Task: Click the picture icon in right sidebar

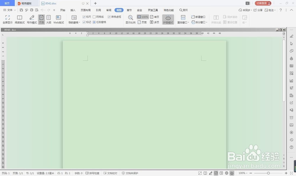Action: 292,125
